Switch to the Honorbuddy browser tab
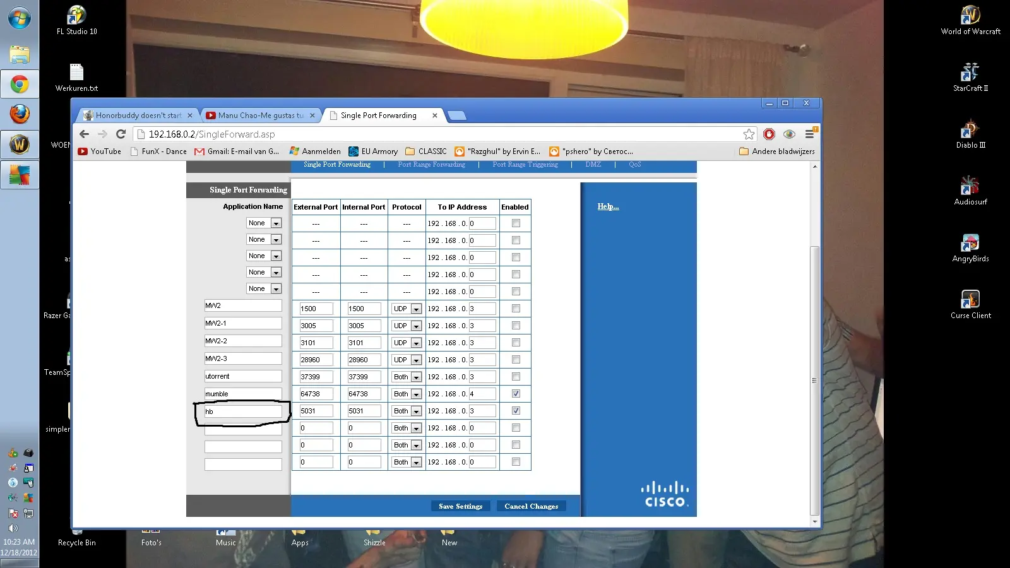Viewport: 1010px width, 568px height. tap(138, 115)
